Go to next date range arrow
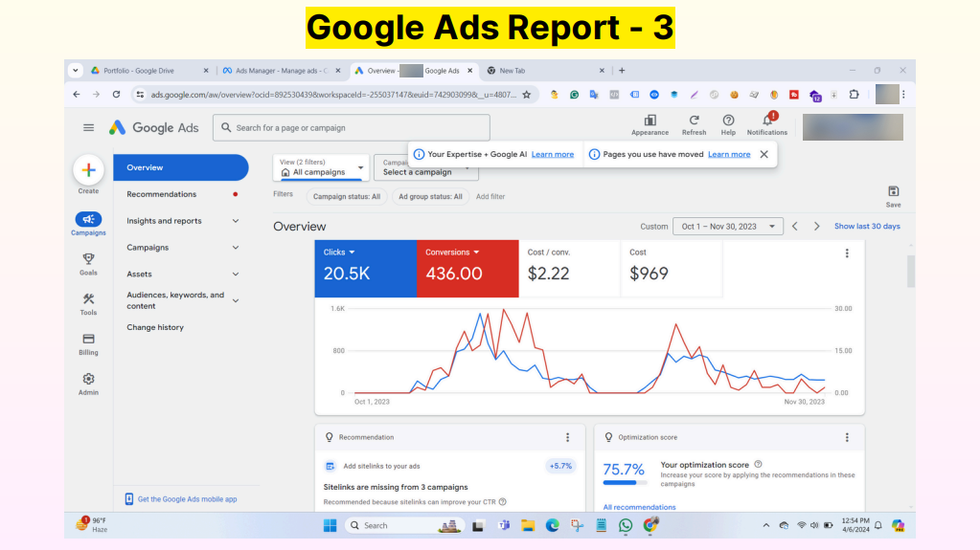This screenshot has height=550, width=980. click(816, 226)
